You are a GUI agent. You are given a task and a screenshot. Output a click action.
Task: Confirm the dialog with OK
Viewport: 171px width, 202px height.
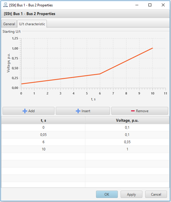[x=107, y=194]
